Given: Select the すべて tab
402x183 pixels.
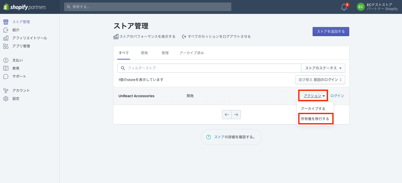Looking at the screenshot, I should tap(124, 53).
